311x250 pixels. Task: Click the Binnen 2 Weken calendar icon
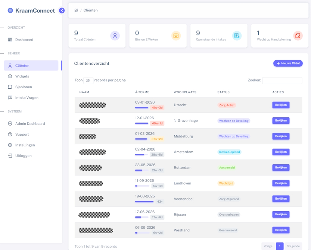click(176, 36)
